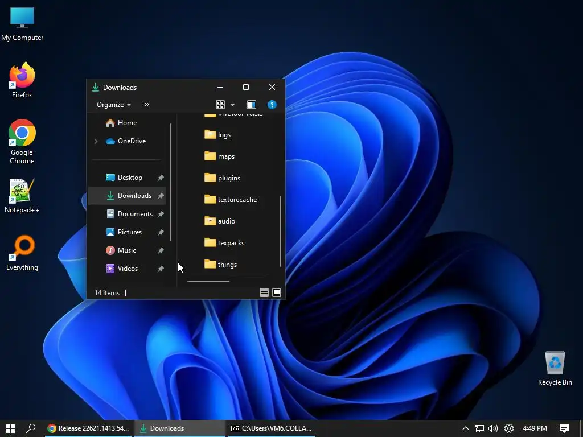Switch to large icons view in status bar

point(277,293)
